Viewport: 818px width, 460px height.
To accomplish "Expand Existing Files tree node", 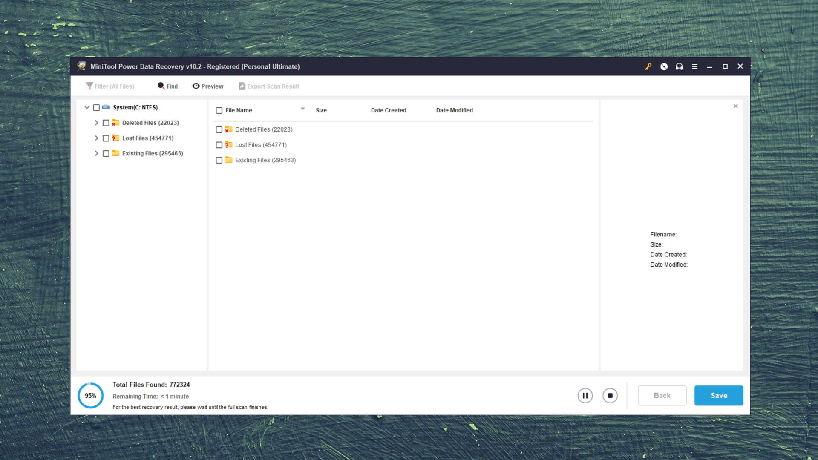I will (x=96, y=153).
